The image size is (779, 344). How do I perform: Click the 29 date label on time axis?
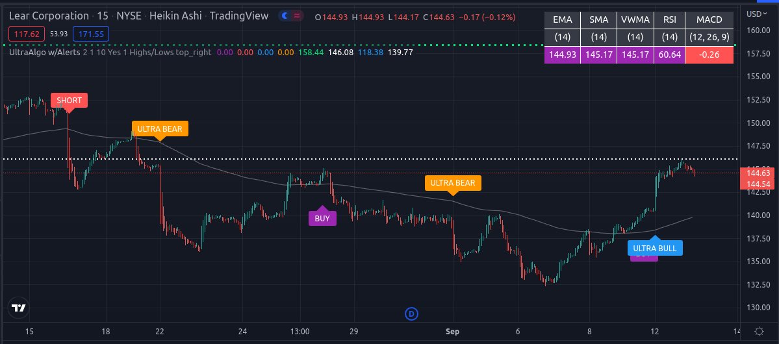(x=353, y=331)
